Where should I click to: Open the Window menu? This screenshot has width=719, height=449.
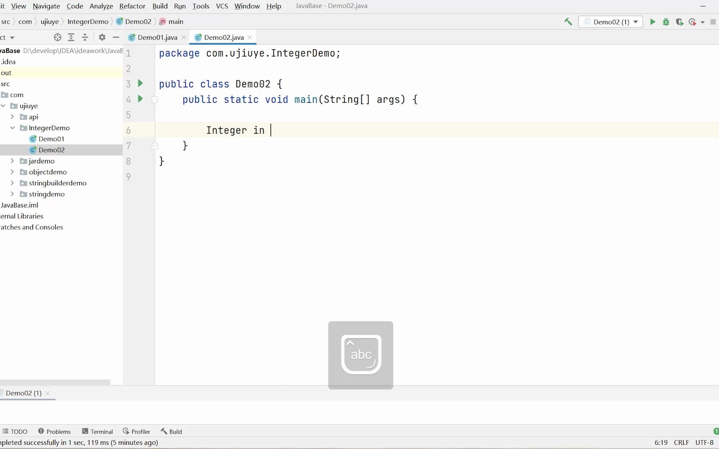click(x=247, y=6)
